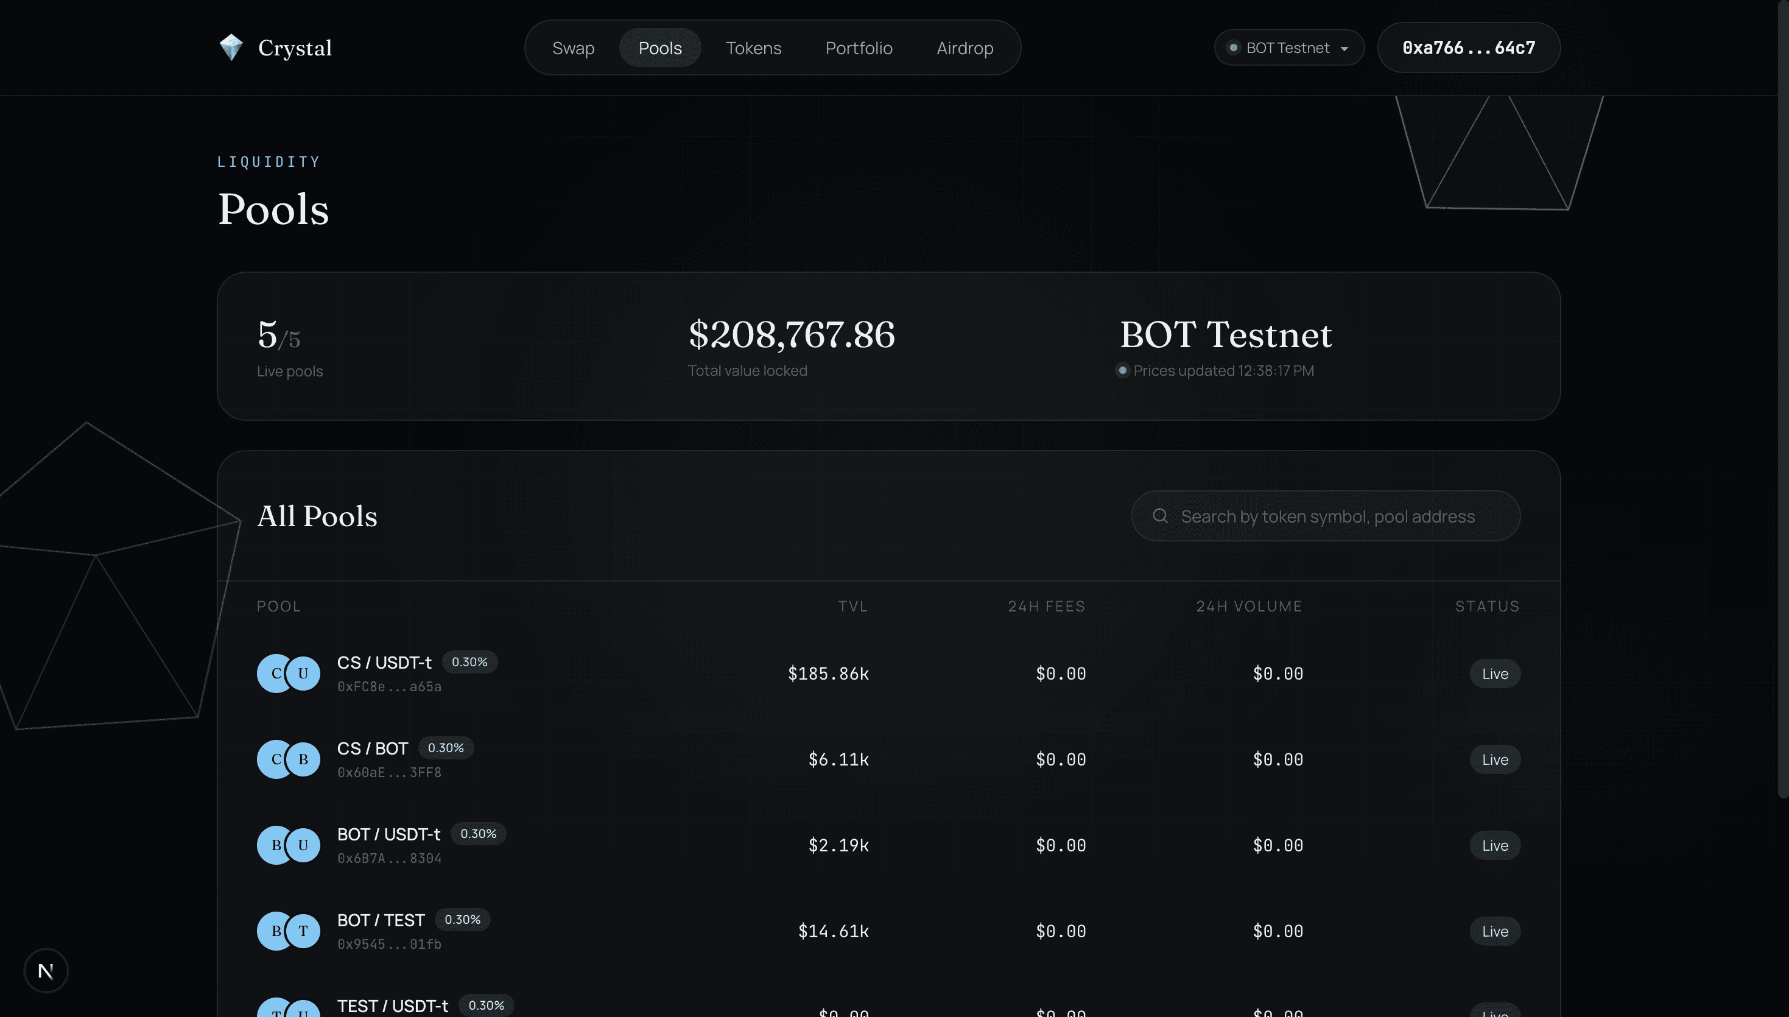The image size is (1789, 1017).
Task: Click the 0.30% fee badge on CS / BOT
Action: 446,747
